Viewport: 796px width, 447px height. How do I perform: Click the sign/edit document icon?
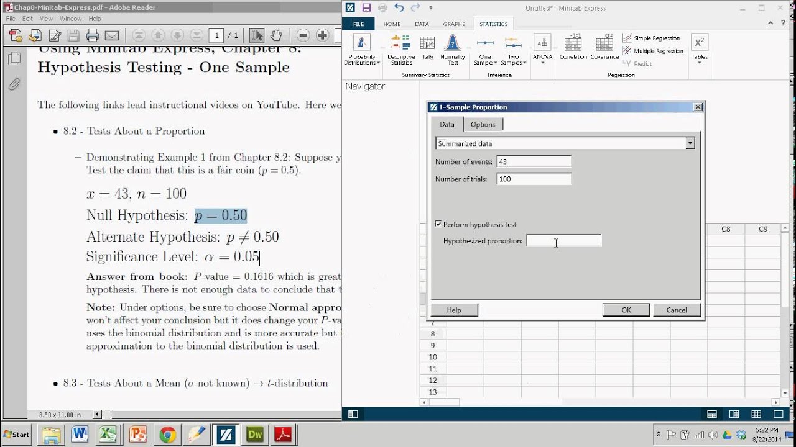point(54,35)
